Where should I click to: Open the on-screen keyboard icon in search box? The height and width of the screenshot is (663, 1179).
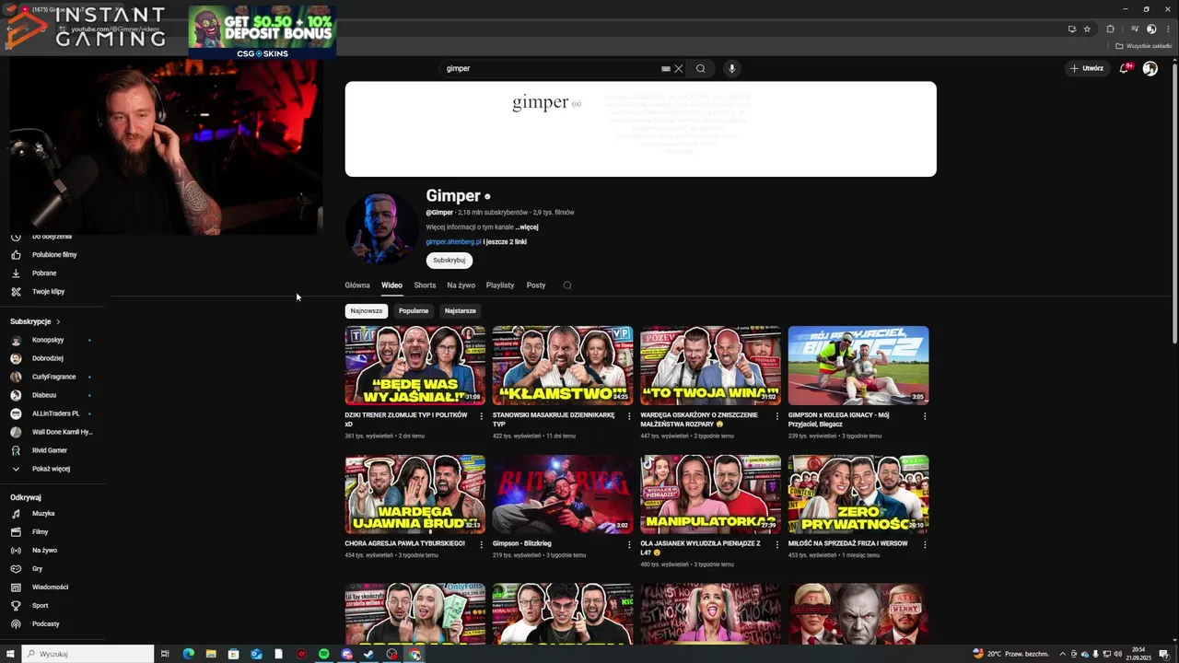[665, 68]
